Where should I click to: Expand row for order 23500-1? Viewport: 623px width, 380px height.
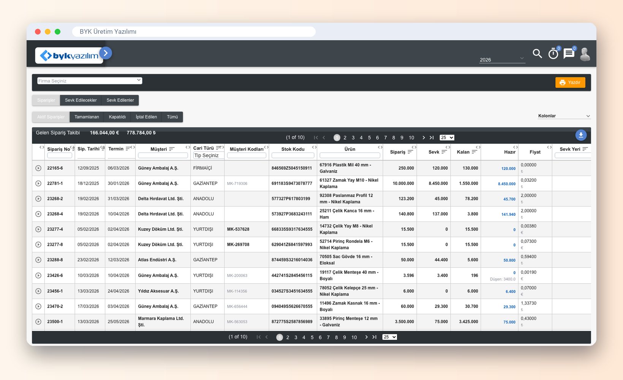(x=38, y=322)
